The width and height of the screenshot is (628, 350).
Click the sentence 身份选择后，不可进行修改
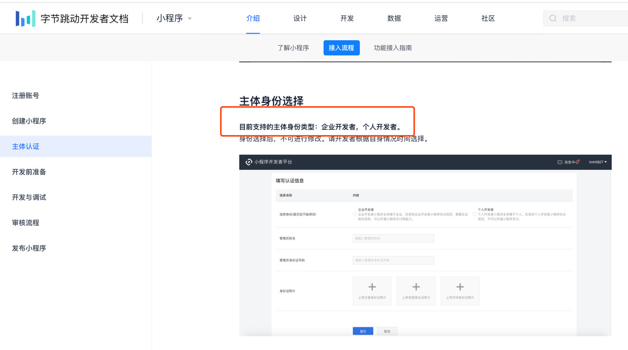coord(280,139)
